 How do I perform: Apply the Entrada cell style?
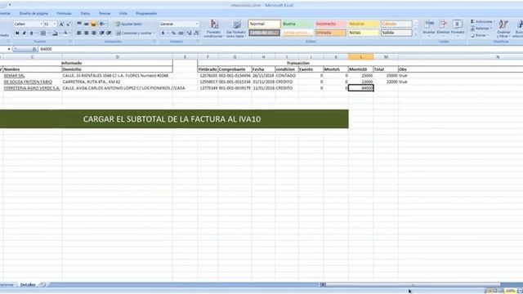coord(330,33)
